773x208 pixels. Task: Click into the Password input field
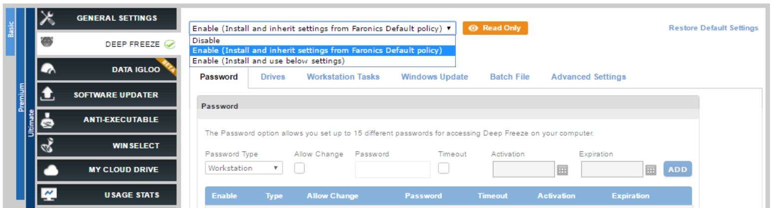click(392, 169)
